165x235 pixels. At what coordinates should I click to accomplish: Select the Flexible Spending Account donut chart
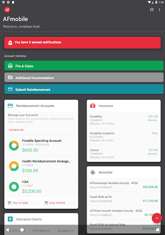(14, 145)
